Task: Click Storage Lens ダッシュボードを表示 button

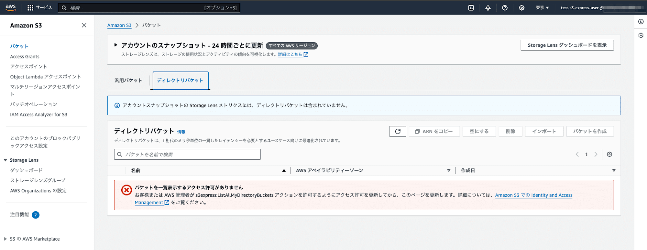Action: click(567, 45)
